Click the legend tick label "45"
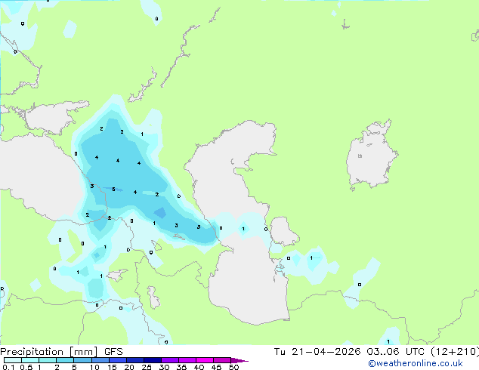 point(216,367)
